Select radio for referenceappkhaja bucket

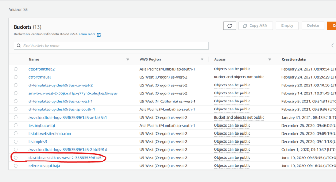point(16,166)
